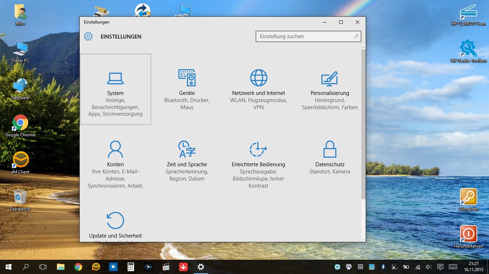
Task: Open the volume speaker tray icon
Action: click(x=429, y=267)
